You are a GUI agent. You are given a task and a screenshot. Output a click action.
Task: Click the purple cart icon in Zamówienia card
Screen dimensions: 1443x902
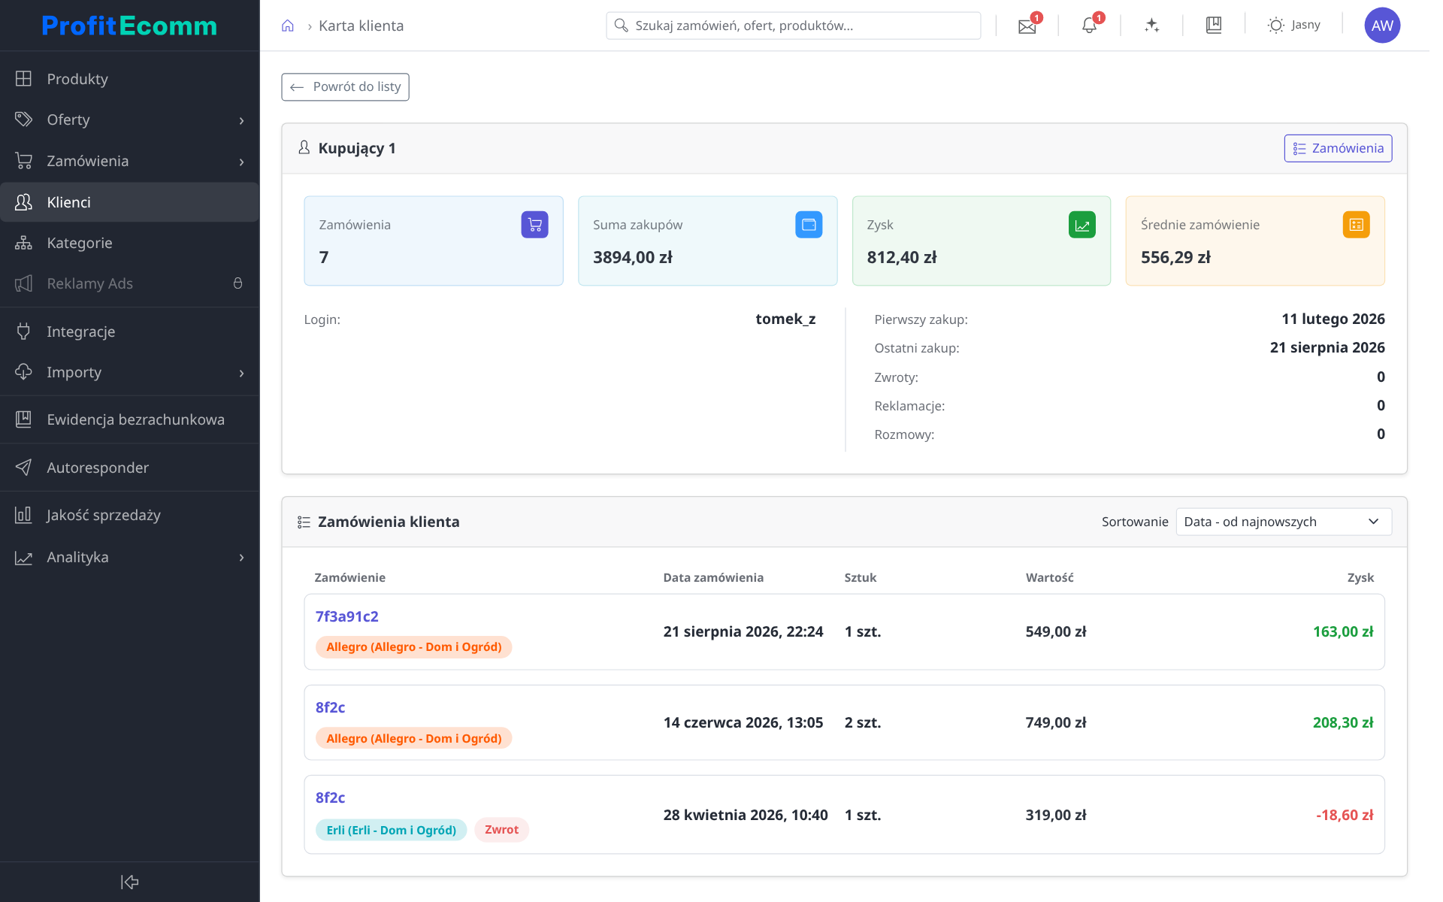pos(534,224)
